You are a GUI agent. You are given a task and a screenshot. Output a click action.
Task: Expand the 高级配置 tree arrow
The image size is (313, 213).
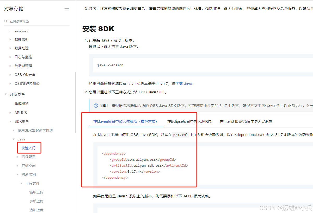click(x=17, y=157)
